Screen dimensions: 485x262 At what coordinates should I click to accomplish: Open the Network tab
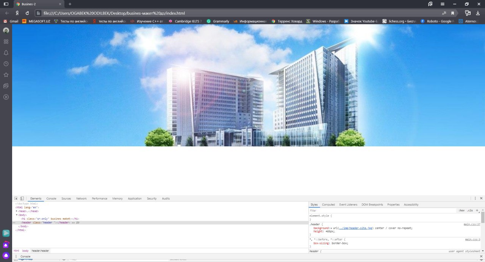pos(81,198)
